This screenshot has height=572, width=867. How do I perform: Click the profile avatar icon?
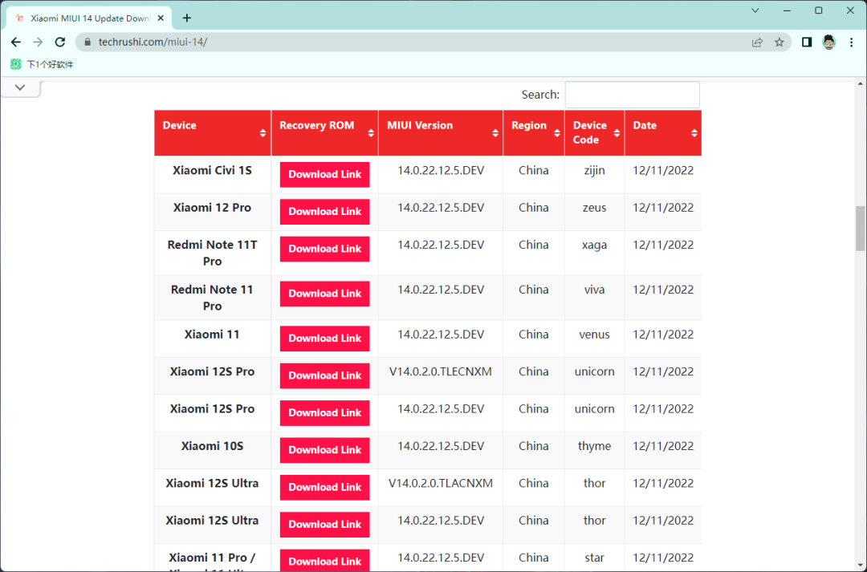[x=829, y=43]
